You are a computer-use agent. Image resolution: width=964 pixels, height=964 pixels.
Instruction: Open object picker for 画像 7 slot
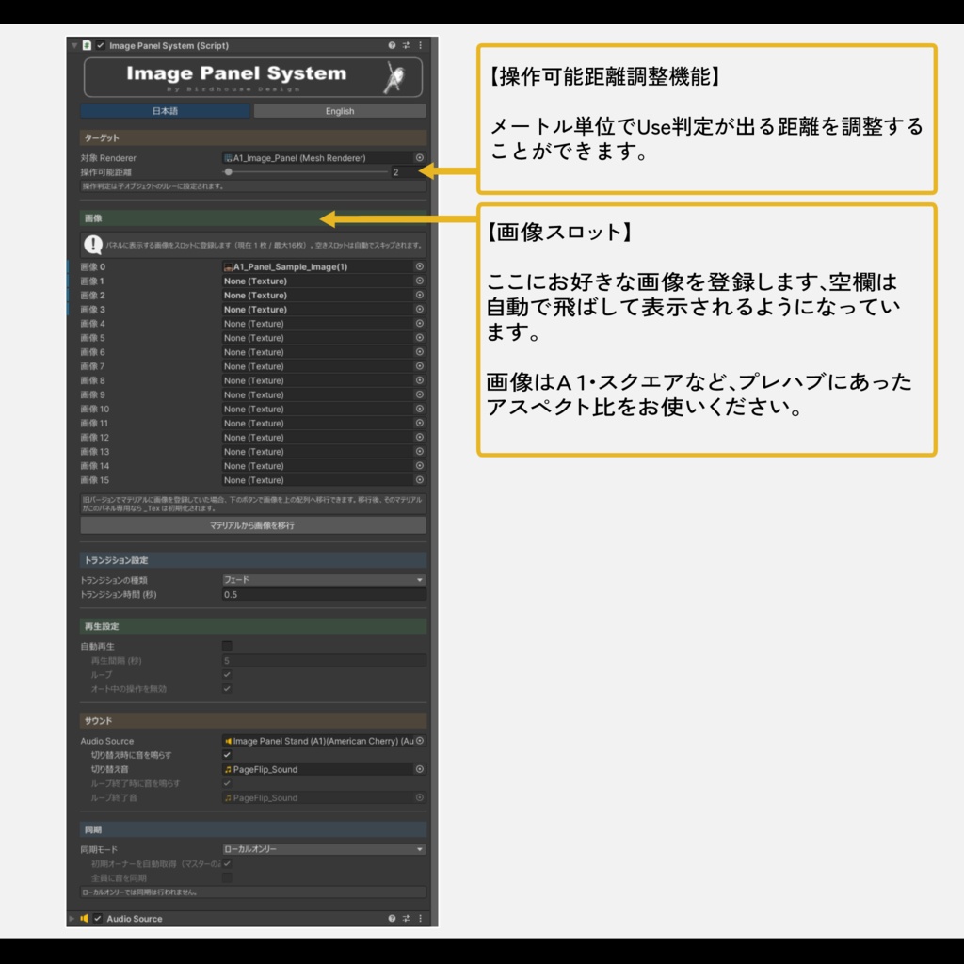(x=420, y=366)
